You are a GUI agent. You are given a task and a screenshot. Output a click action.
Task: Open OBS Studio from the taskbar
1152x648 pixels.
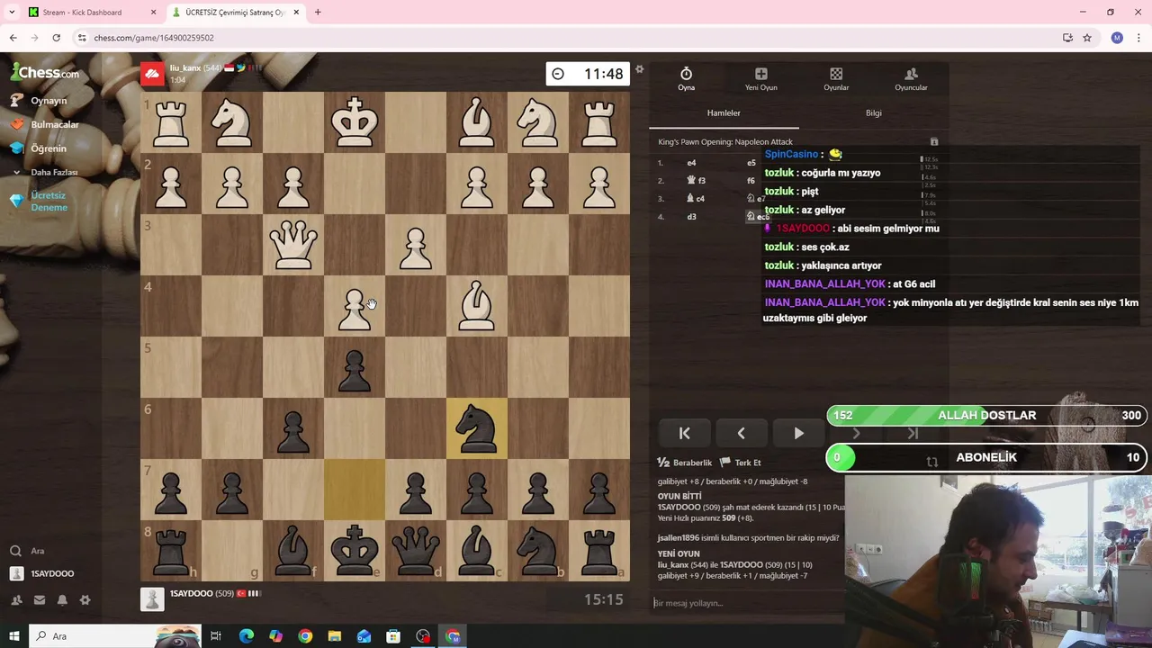click(423, 636)
